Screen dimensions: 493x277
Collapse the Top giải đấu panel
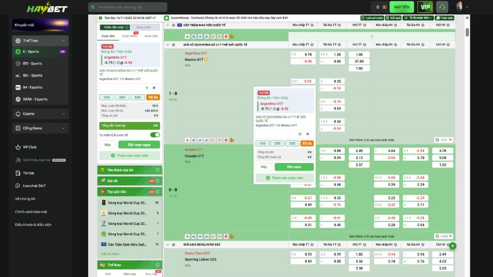tap(158, 191)
